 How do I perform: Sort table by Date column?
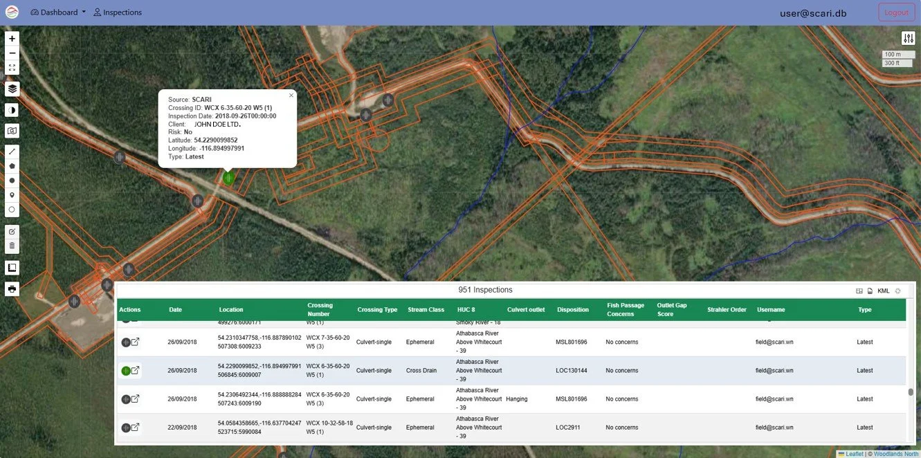175,310
